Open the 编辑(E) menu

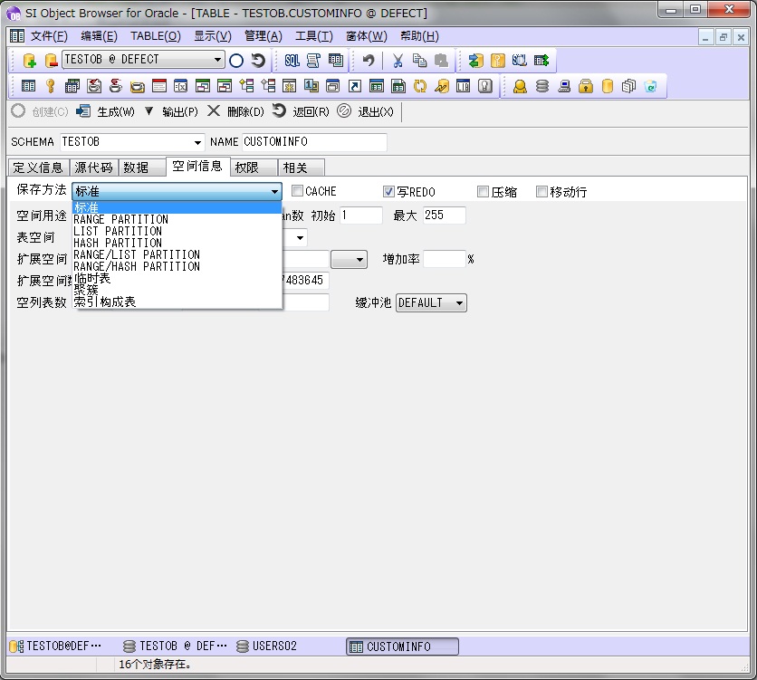99,36
